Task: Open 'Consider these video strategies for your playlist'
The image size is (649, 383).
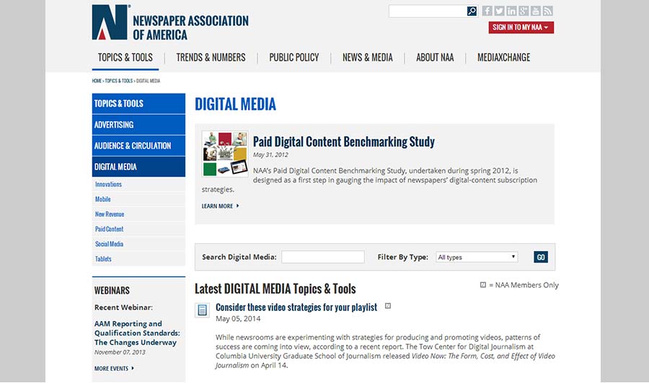Action: click(x=296, y=307)
